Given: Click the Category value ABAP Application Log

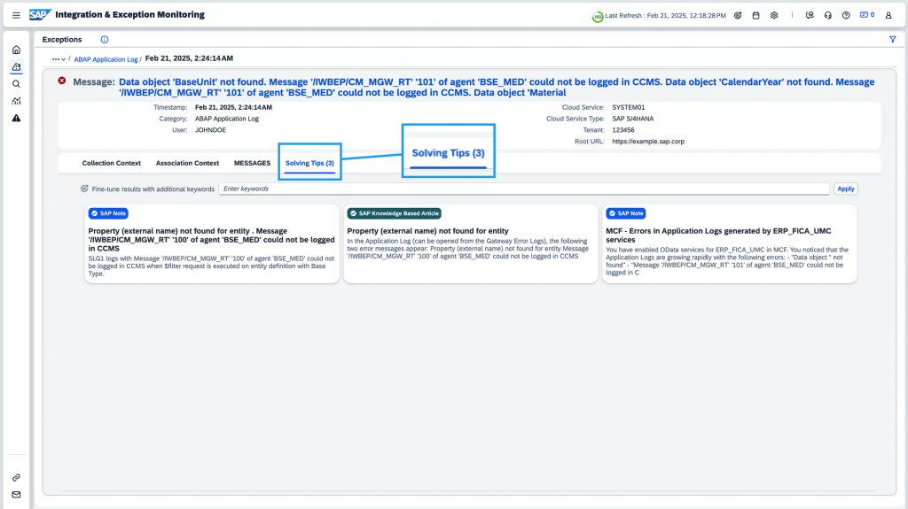Looking at the screenshot, I should coord(226,119).
